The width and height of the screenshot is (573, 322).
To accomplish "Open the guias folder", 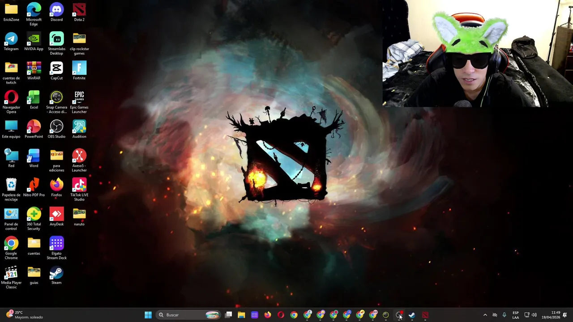I will pos(34,275).
